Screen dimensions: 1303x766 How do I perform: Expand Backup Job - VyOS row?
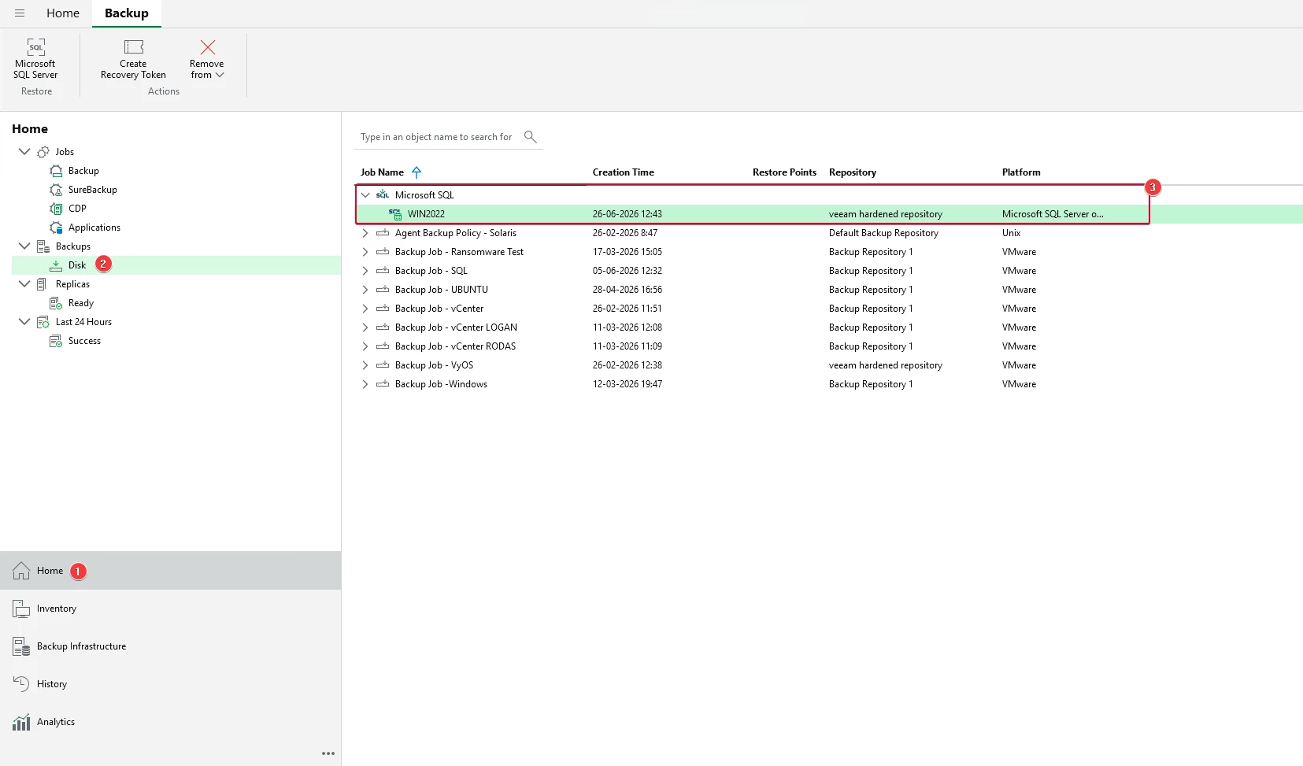tap(365, 365)
